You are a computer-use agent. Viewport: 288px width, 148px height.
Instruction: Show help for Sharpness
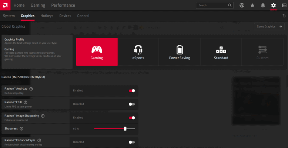(21, 129)
